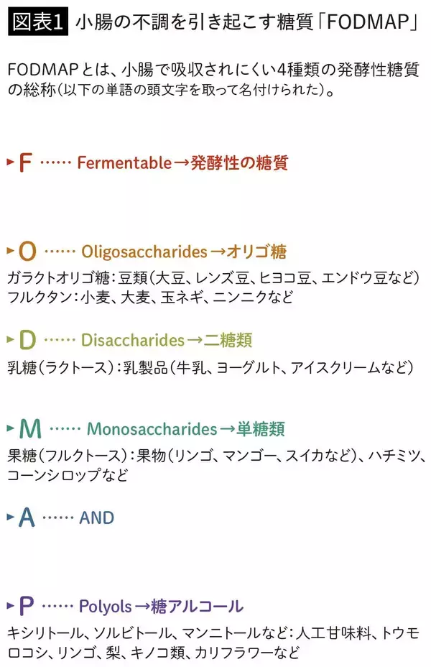
Task: Click the red triangle beside letter F
Action: pos(10,162)
